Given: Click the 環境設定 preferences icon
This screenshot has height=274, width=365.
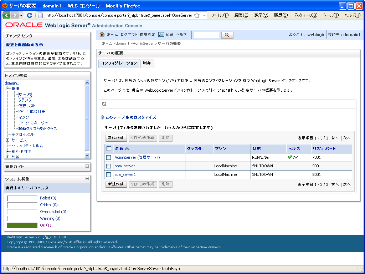Looking at the screenshot, I should point(147,35).
